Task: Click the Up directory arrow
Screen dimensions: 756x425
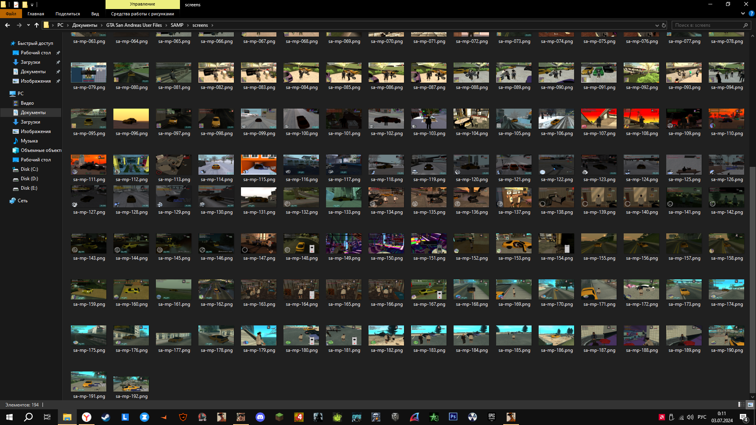Action: tap(37, 25)
